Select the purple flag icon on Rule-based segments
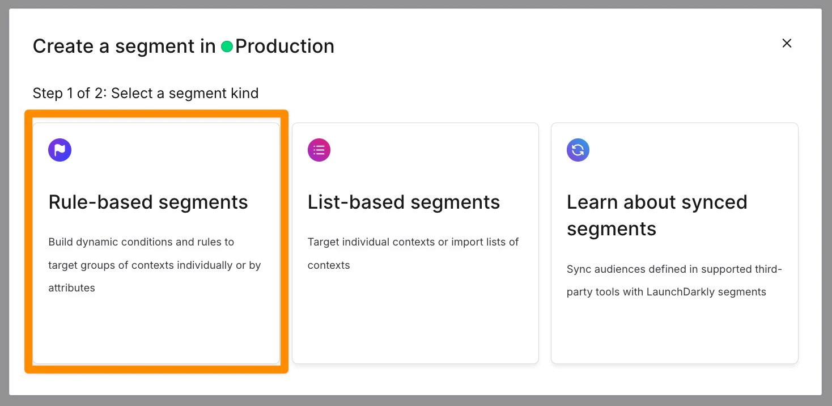 (x=60, y=150)
